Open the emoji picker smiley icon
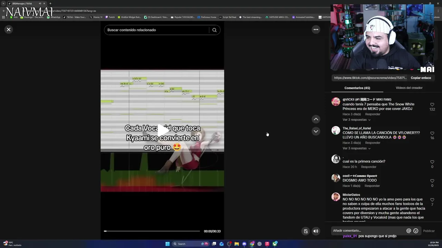Image resolution: width=442 pixels, height=248 pixels. [x=416, y=231]
